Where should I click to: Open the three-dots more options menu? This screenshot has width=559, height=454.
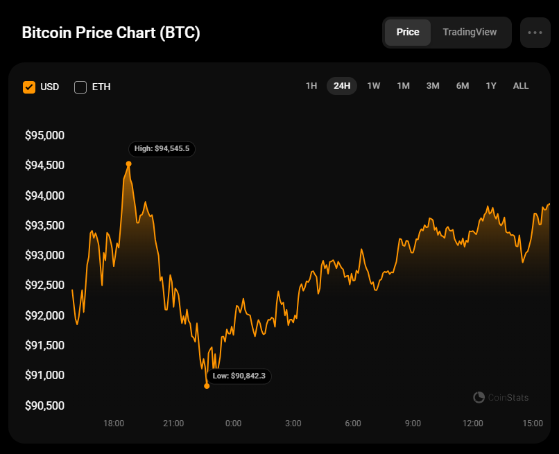point(535,33)
